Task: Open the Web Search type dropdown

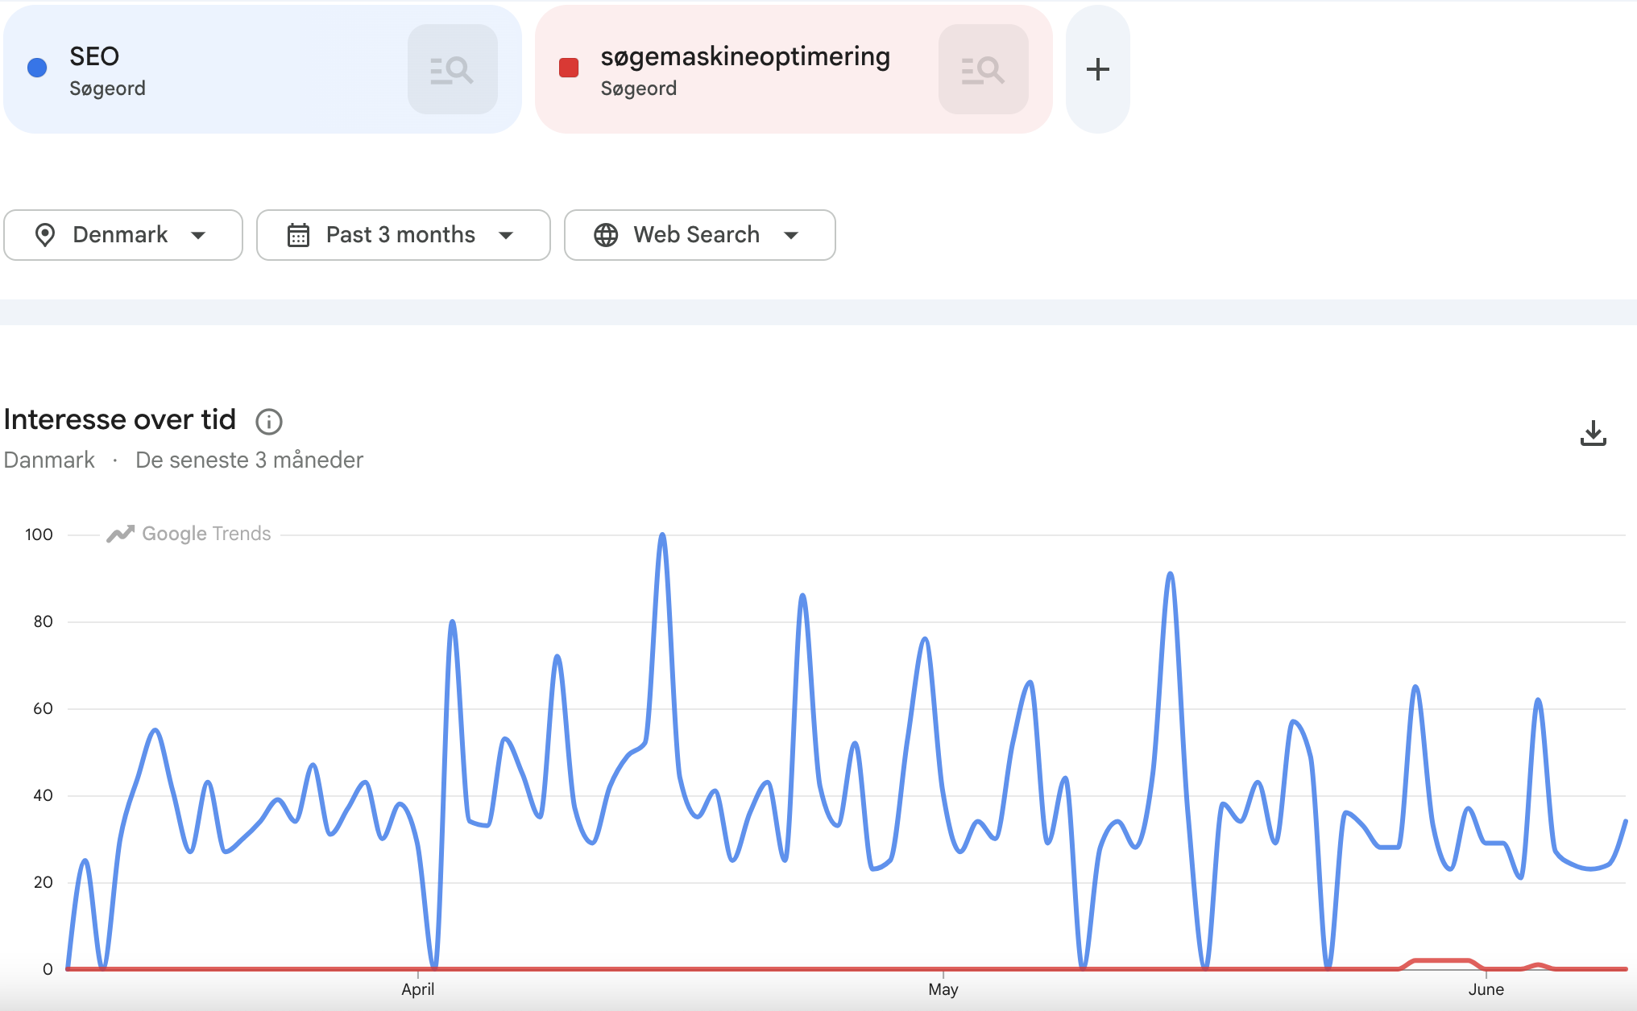Action: 700,235
